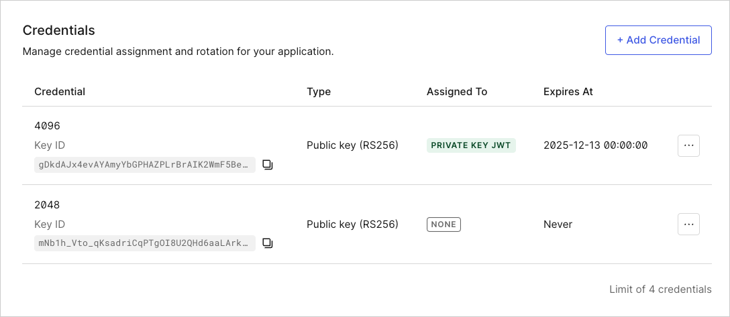
Task: Copy the Key ID of the 2048 credential
Action: 267,243
